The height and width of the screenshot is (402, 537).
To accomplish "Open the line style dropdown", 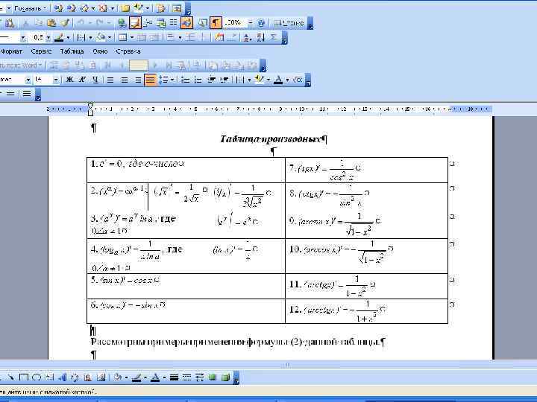I will pyautogui.click(x=23, y=38).
